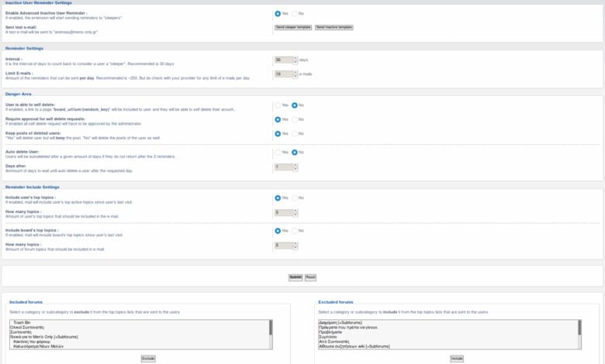The height and width of the screenshot is (364, 605).
Task: Select Yes for User is able to self delete
Action: tap(278, 105)
